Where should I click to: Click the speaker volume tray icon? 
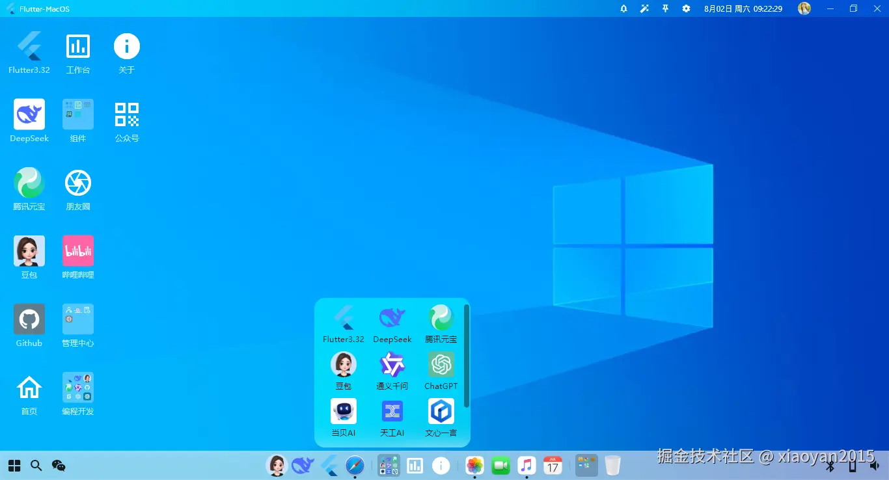[x=875, y=466]
